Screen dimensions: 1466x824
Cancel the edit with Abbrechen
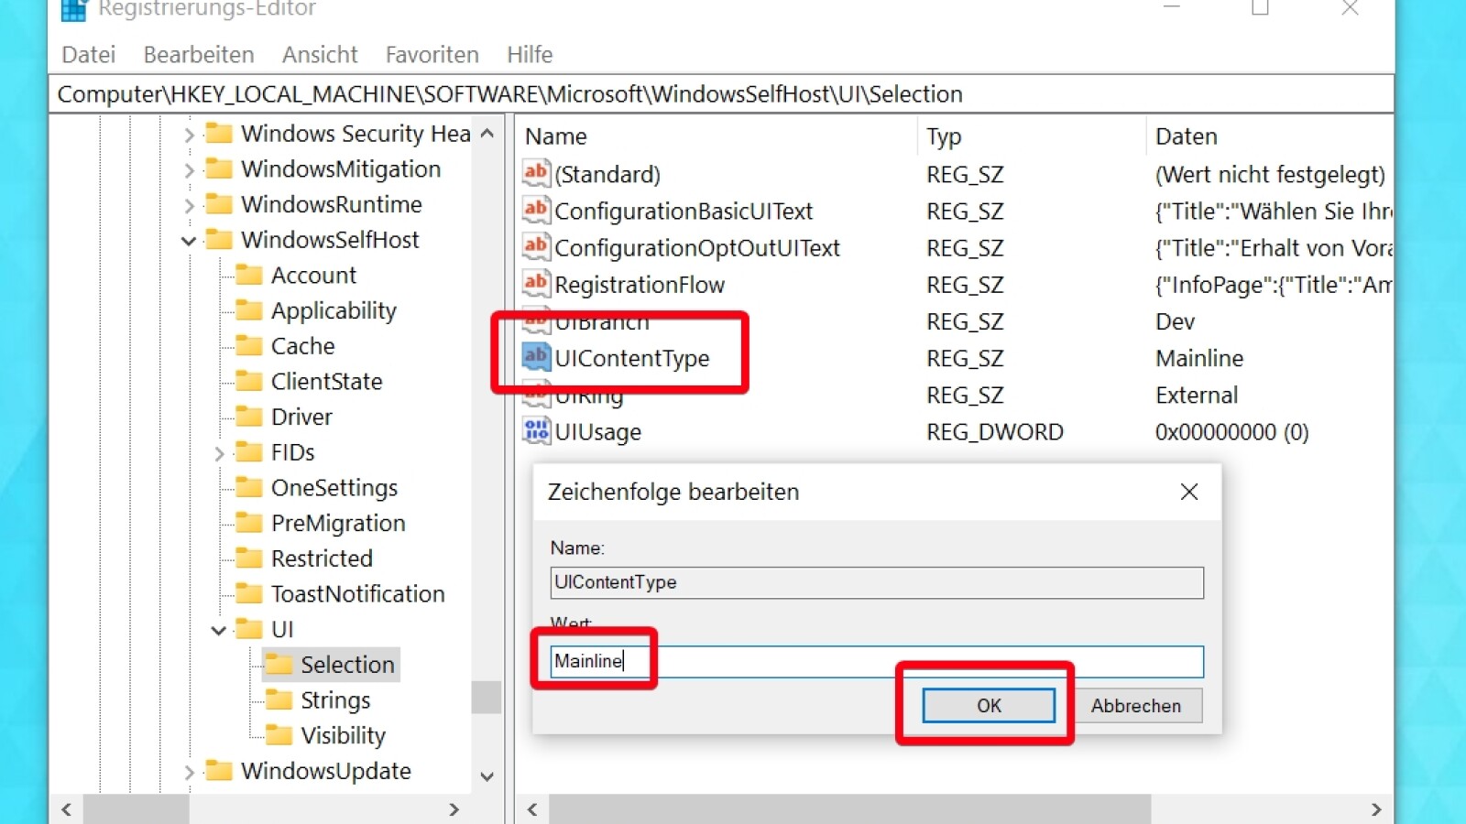(x=1136, y=706)
